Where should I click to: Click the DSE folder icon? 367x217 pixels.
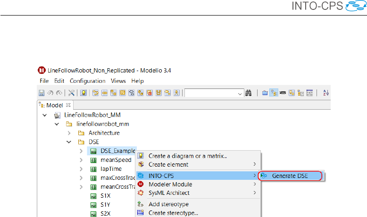coord(81,142)
